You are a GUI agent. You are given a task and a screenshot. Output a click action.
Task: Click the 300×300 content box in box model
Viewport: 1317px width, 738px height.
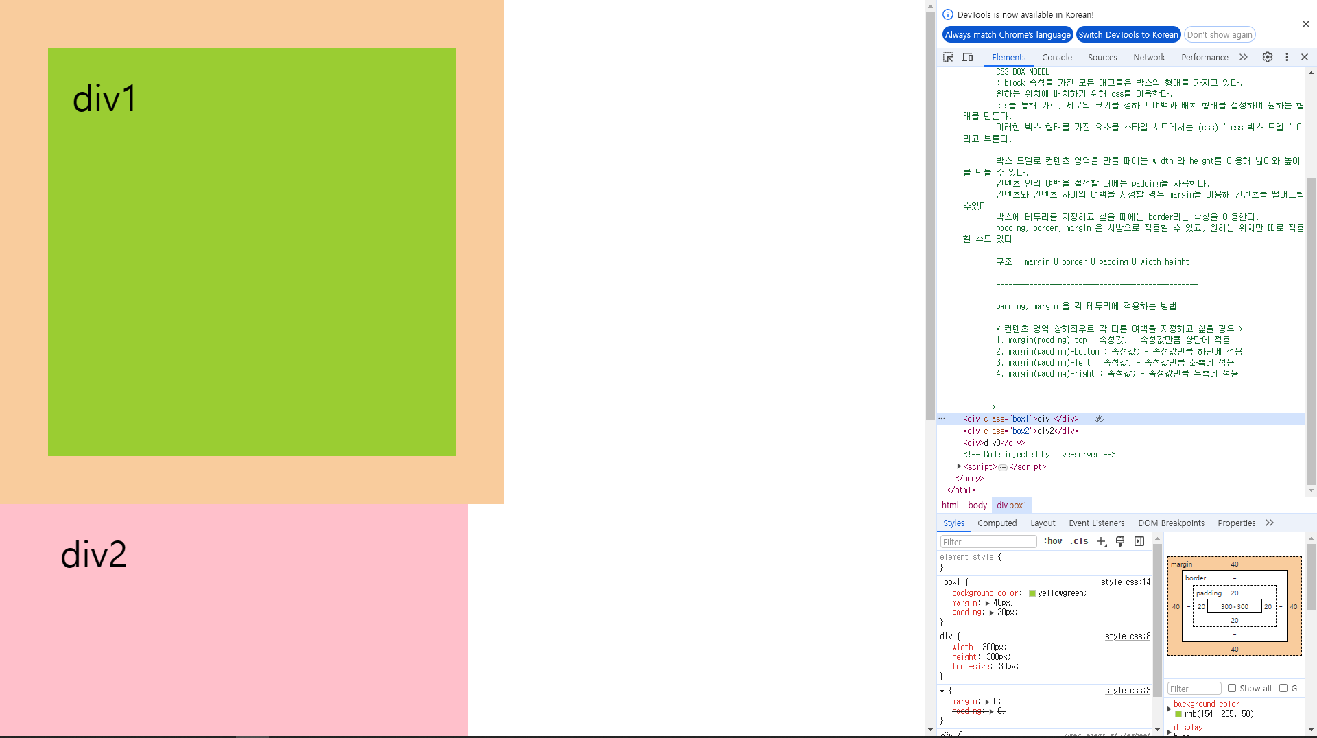1234,606
